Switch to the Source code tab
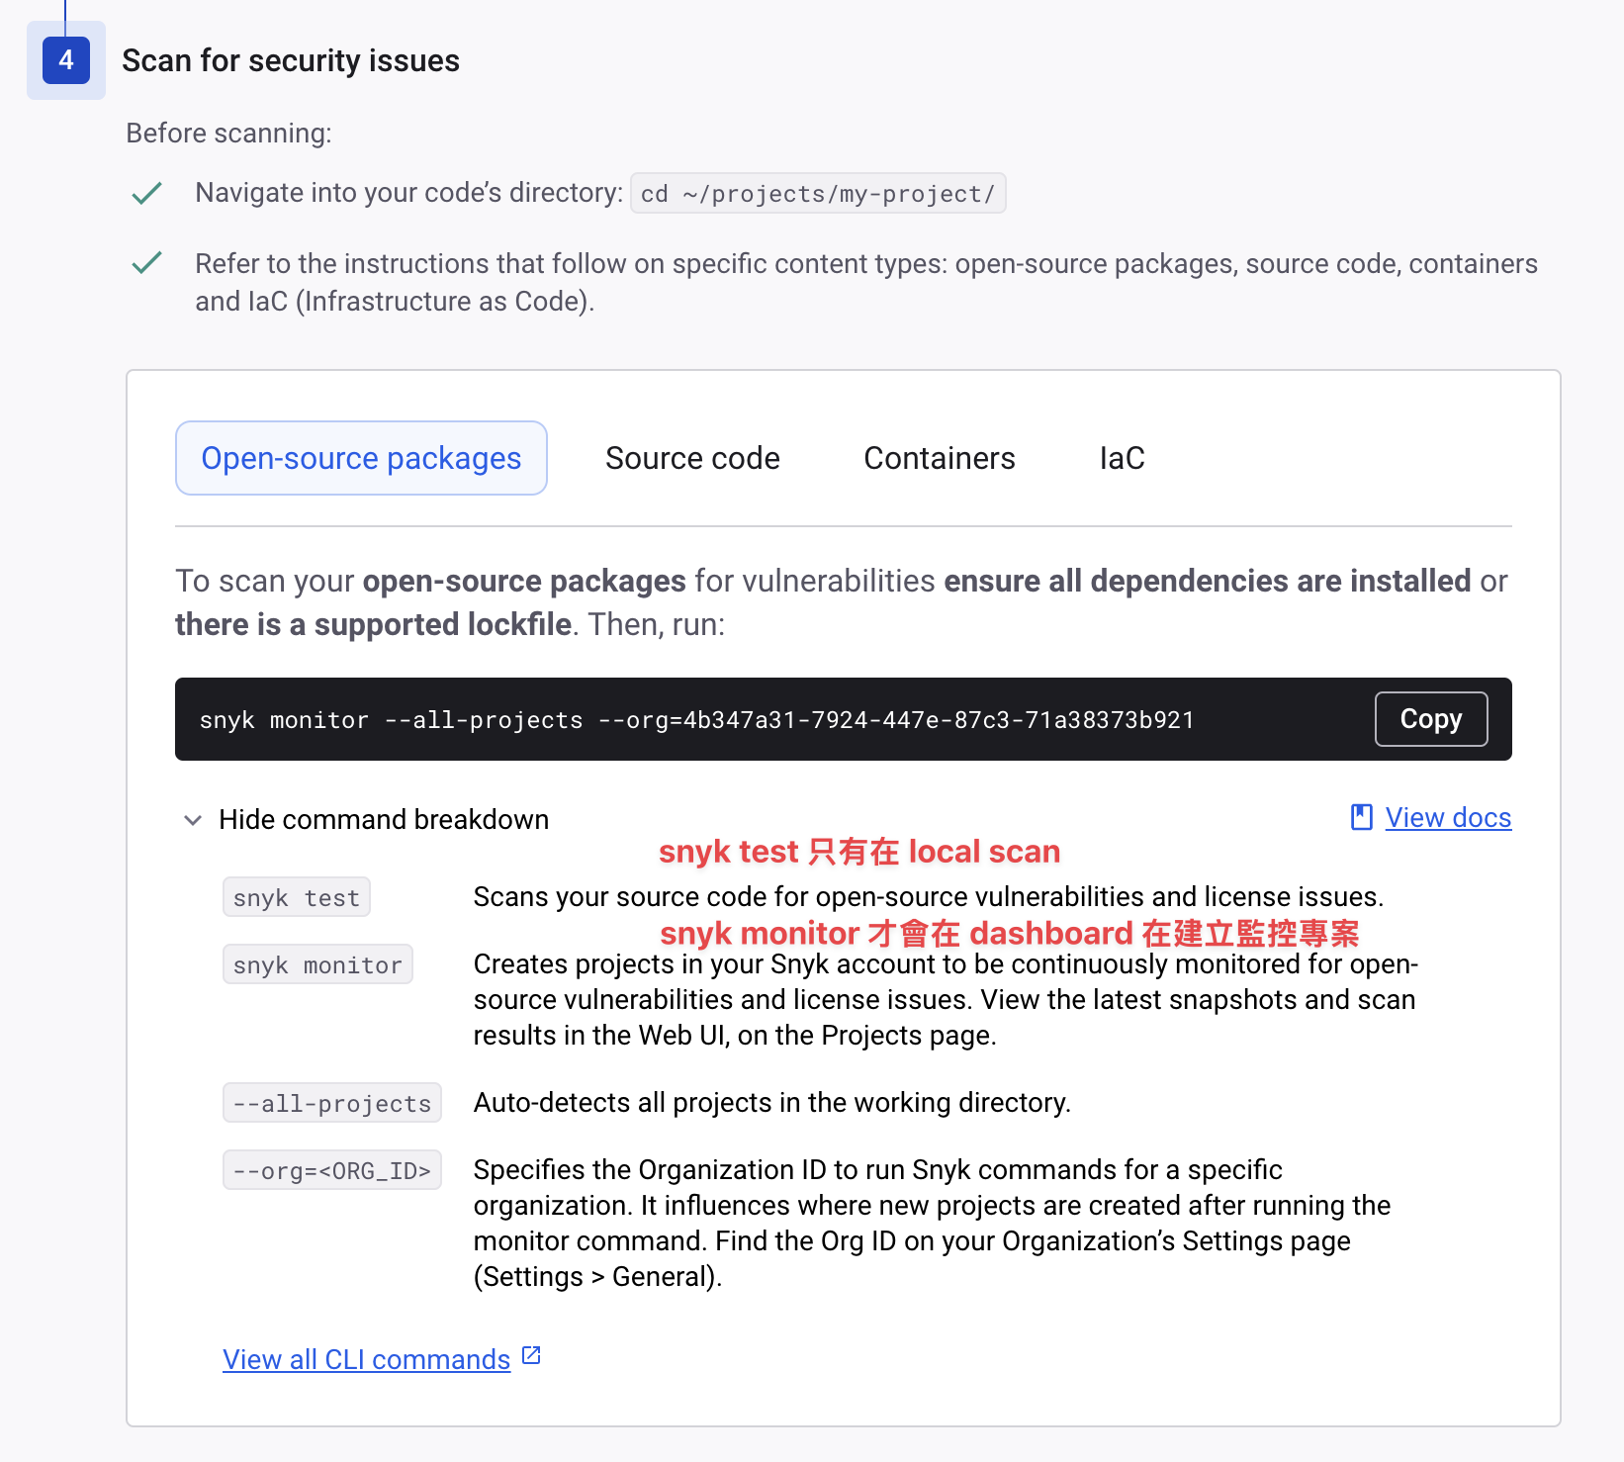The height and width of the screenshot is (1462, 1624). 692,458
